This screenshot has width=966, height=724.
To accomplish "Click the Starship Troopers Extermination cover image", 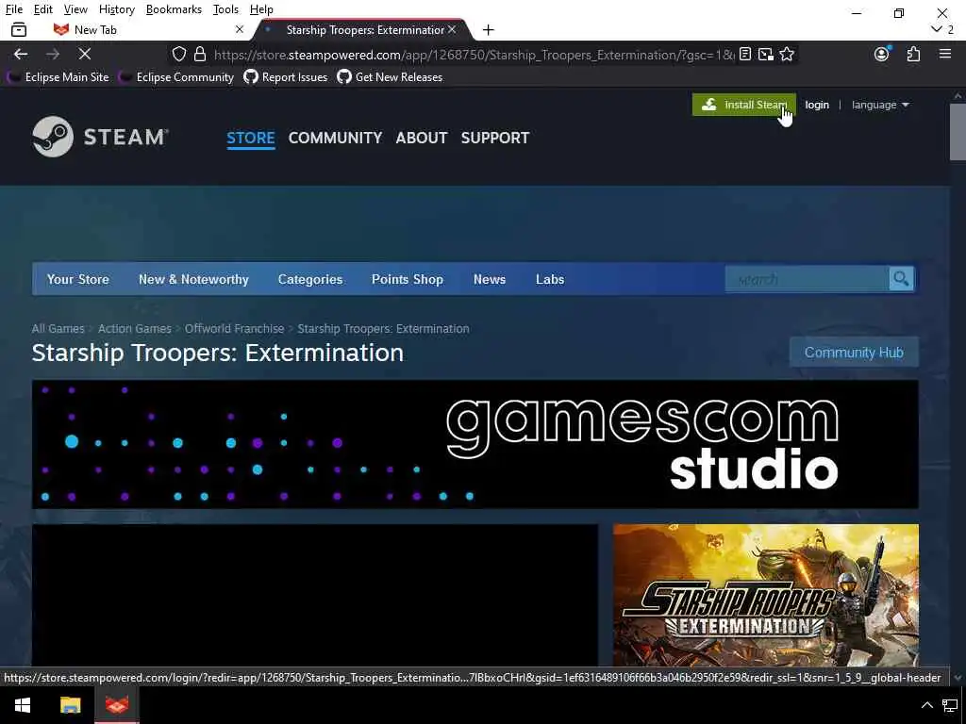I will pyautogui.click(x=766, y=596).
